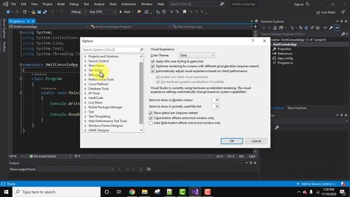The image size is (350, 197).
Task: Click the Solution Explorer show all files icon
Action: click(x=318, y=28)
